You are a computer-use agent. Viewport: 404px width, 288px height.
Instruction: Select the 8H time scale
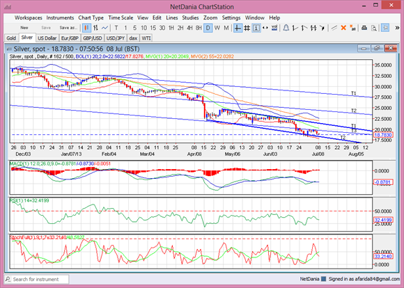(x=199, y=28)
